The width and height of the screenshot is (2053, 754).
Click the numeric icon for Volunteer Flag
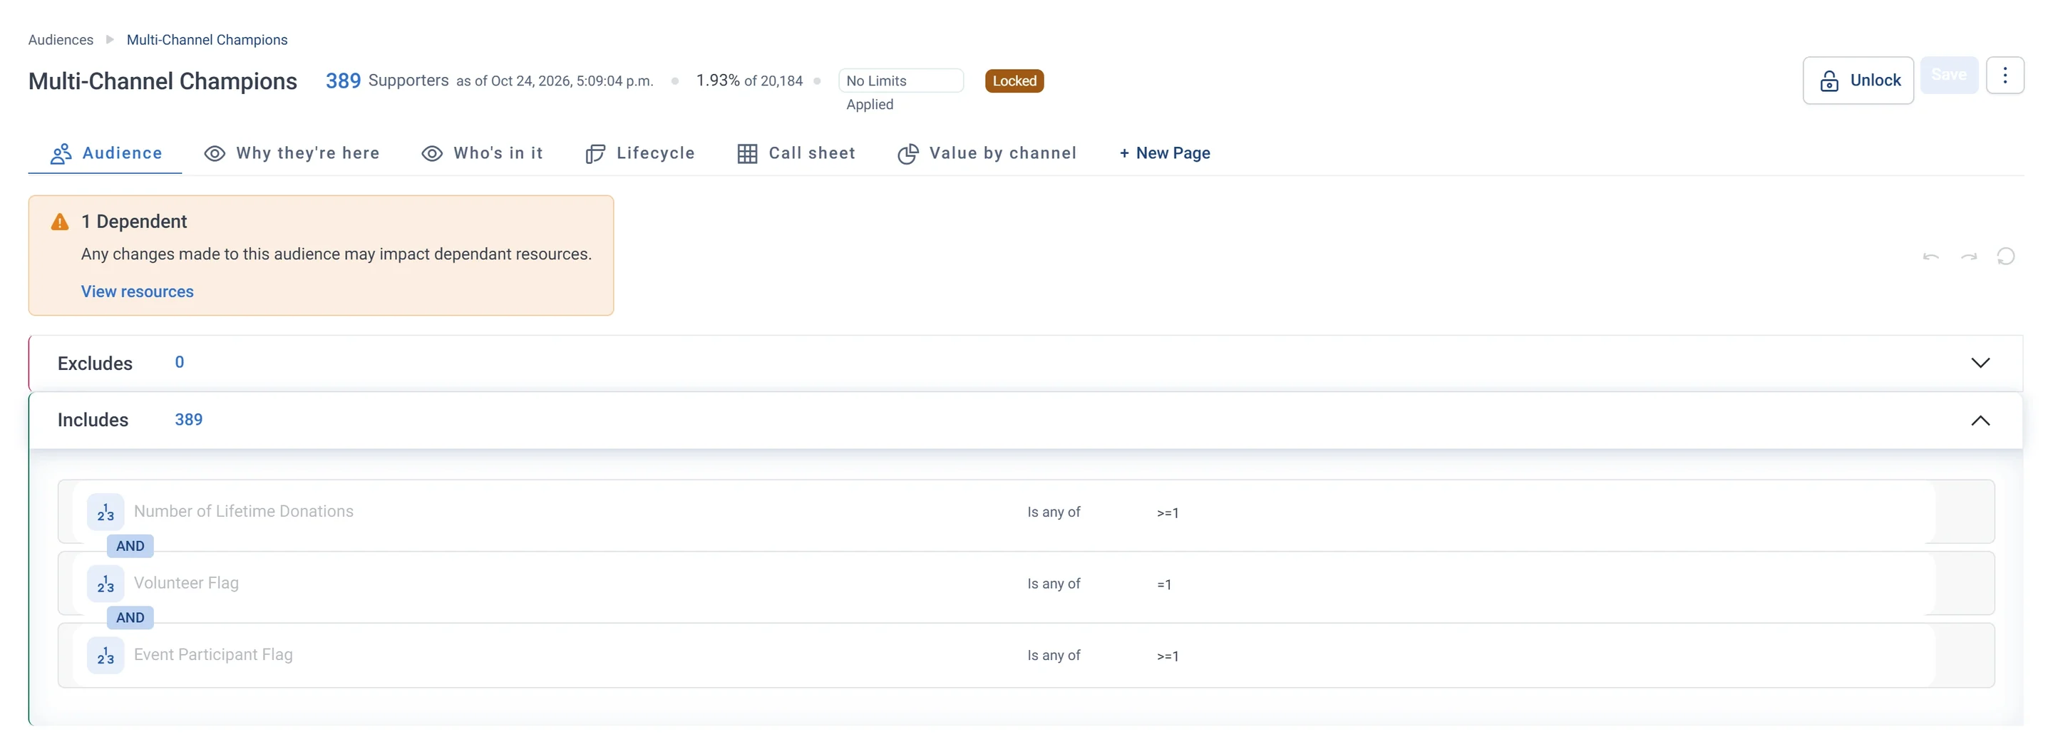point(106,584)
